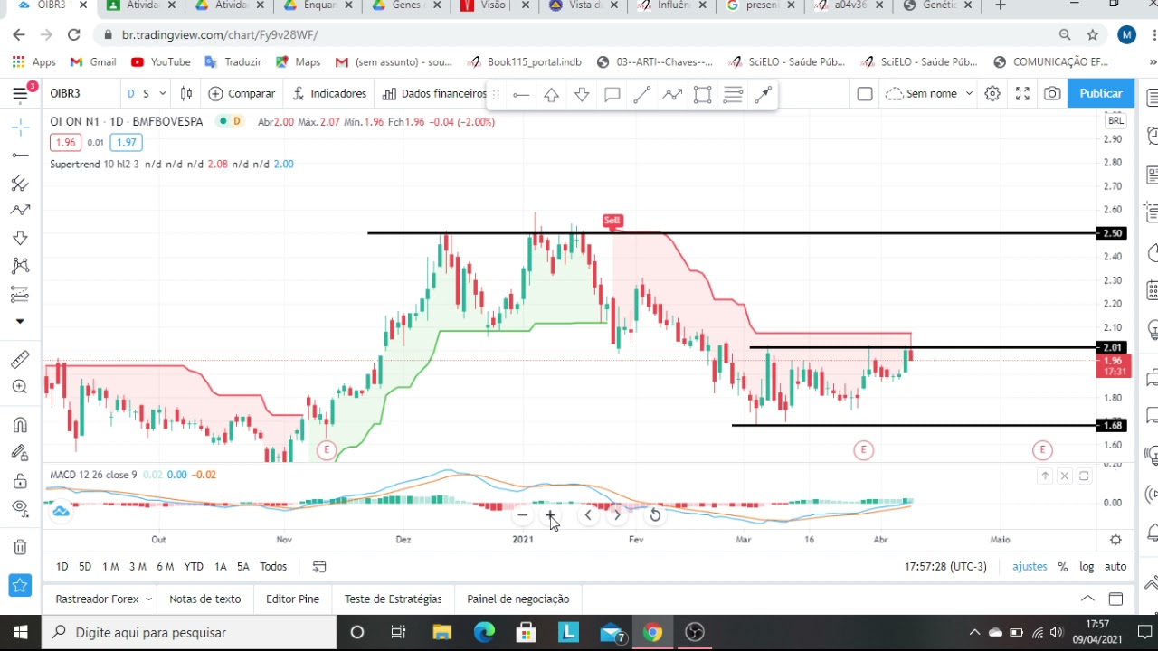Viewport: 1158px width, 651px height.
Task: Click the OIBR3 symbol search field
Action: (81, 93)
